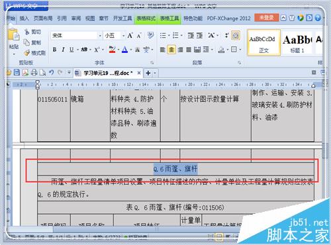331x245 pixels.
Task: Click the save icon in quick toolbar
Action: 17,72
